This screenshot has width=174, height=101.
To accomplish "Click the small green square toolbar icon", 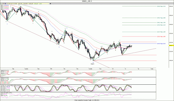I will pos(1,4).
